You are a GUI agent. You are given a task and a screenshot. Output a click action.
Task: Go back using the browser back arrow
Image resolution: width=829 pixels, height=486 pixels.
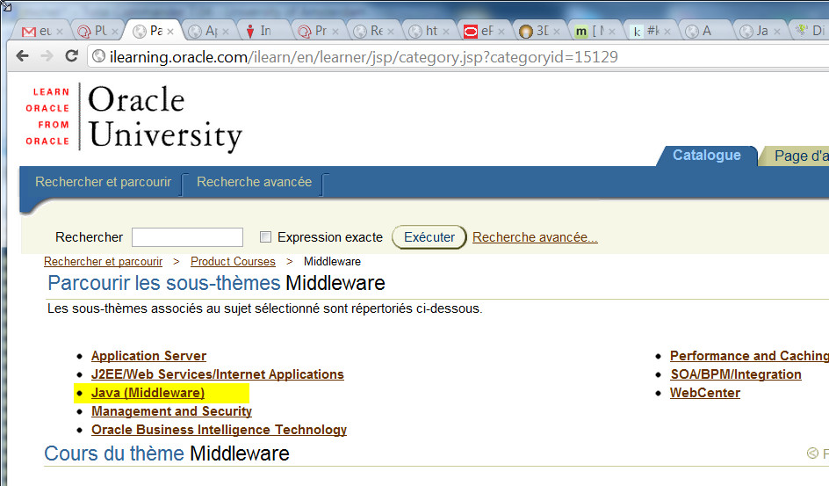click(x=22, y=56)
